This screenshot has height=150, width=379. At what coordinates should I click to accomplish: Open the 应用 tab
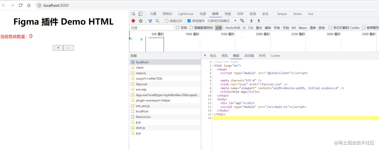pos(253,14)
